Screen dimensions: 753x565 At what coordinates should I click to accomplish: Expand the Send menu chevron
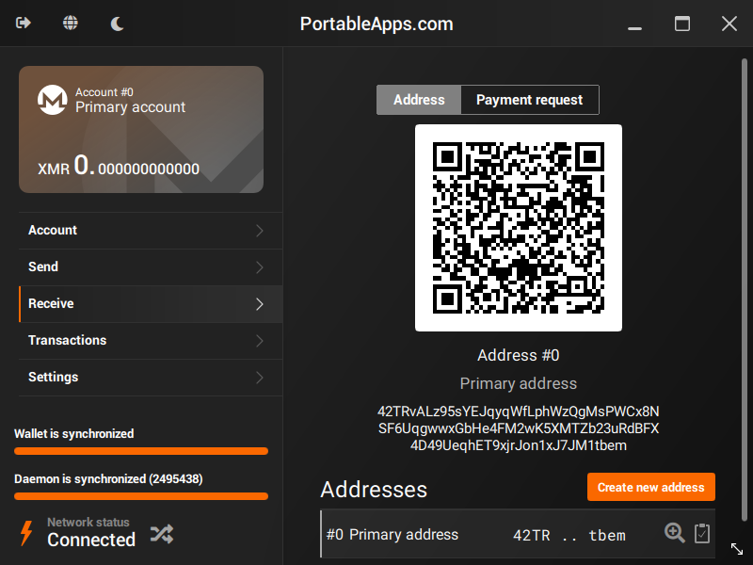tap(260, 267)
